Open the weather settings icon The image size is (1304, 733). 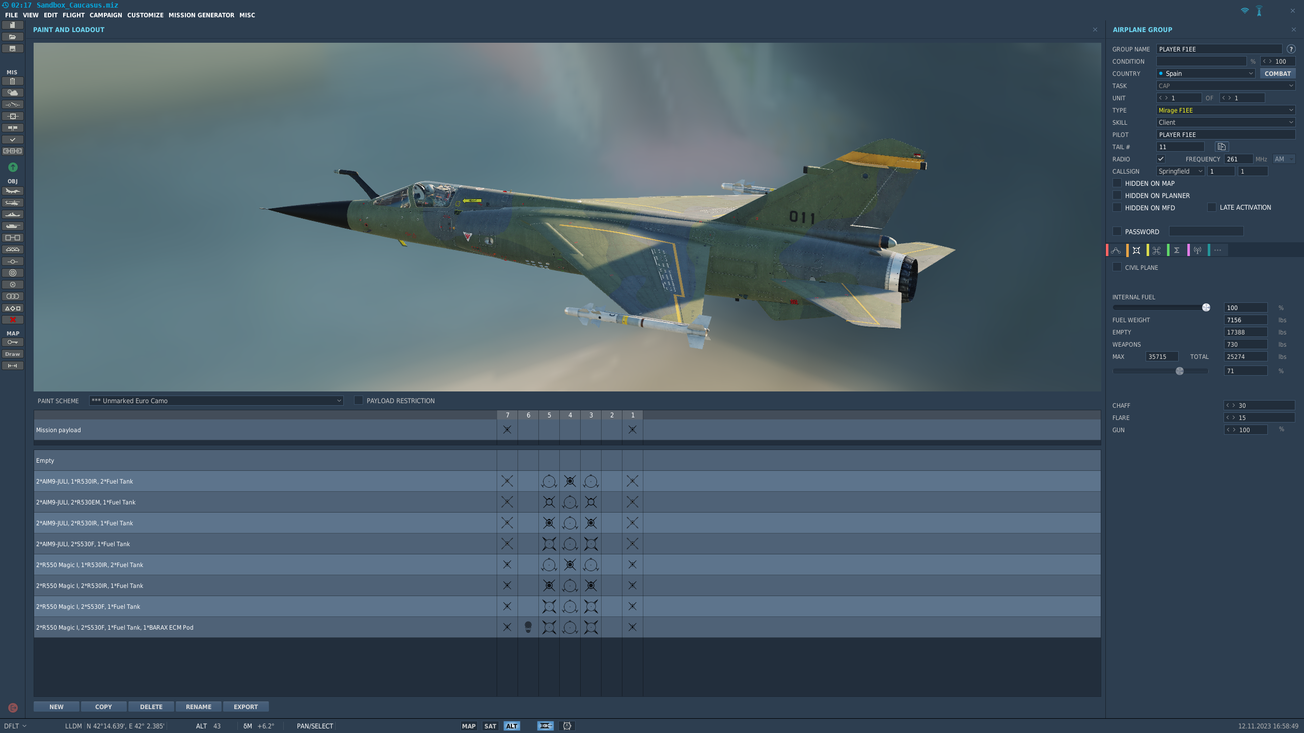point(12,93)
